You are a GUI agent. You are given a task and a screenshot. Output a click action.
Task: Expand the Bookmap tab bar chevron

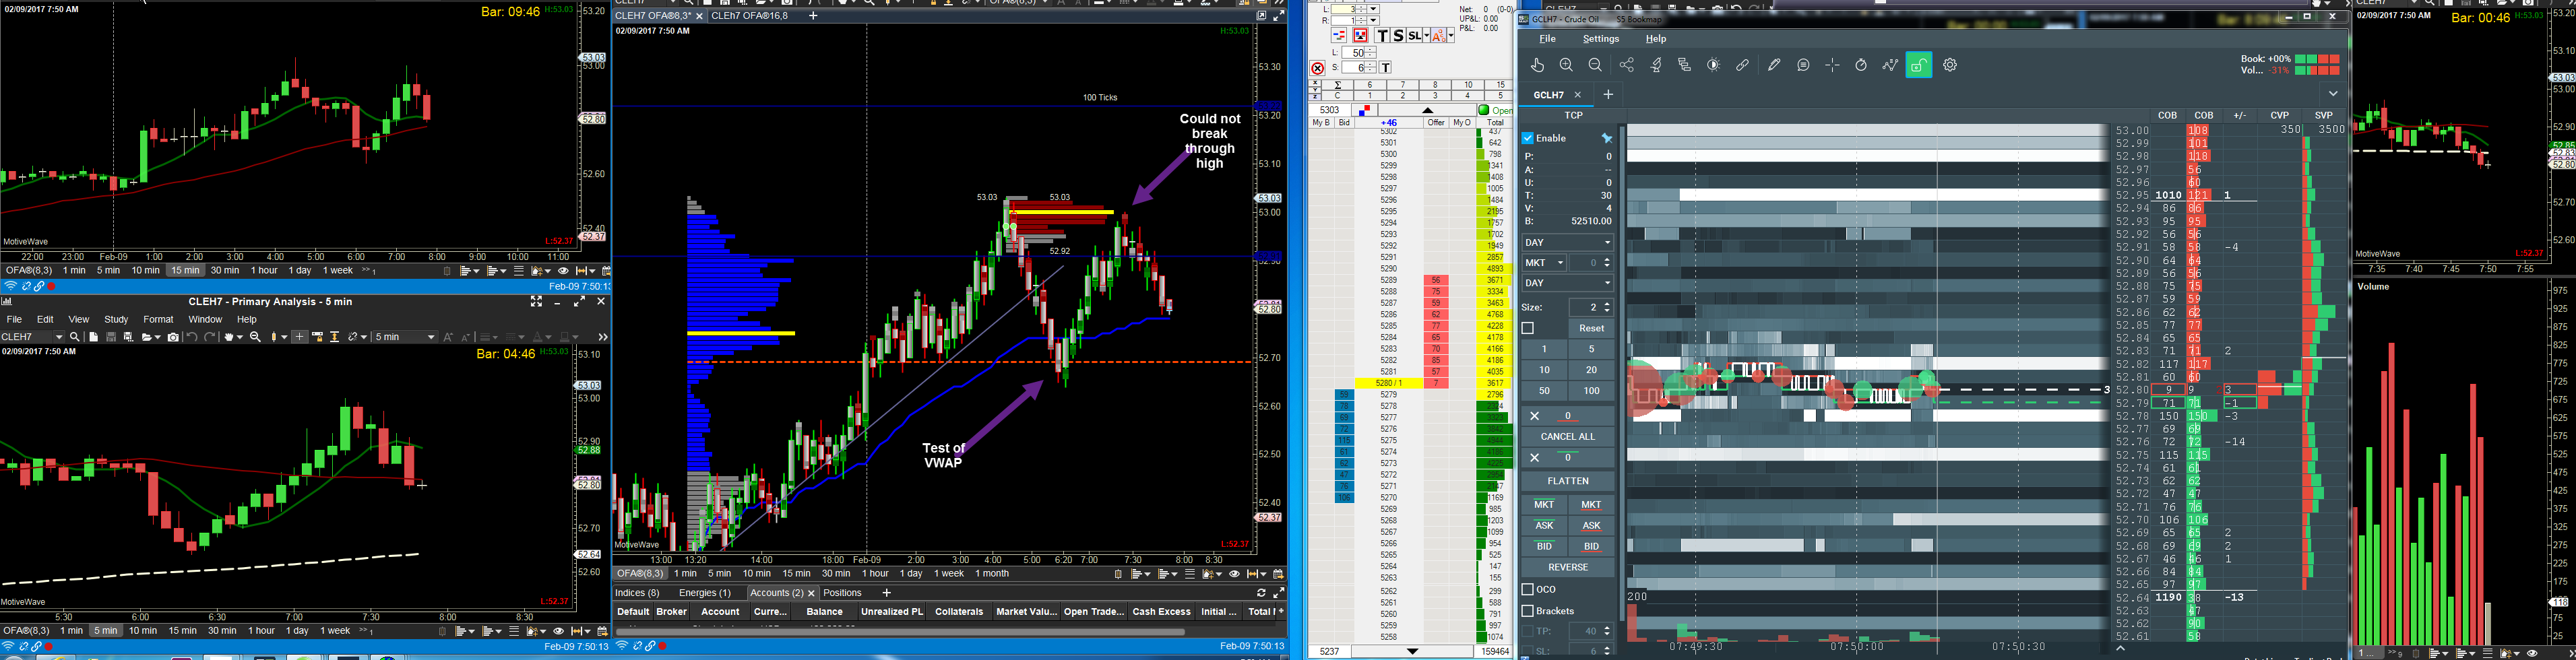2333,94
